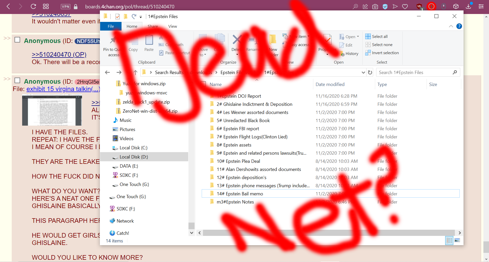Expand the Open dropdown arrow

[x=358, y=37]
